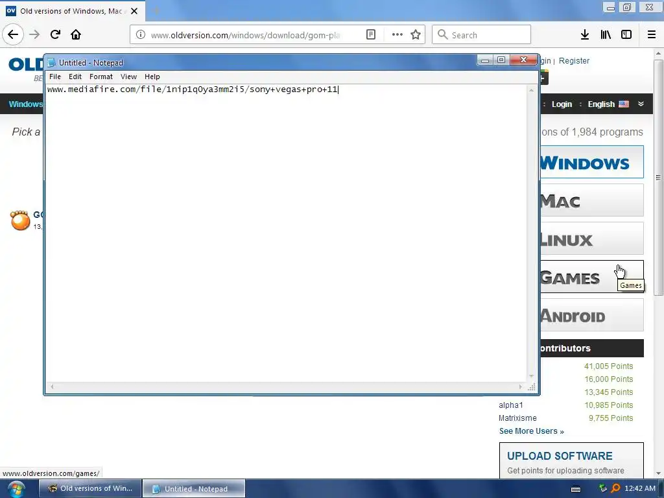This screenshot has width=664, height=498.
Task: Click the Notepad icon in the title bar
Action: point(52,63)
